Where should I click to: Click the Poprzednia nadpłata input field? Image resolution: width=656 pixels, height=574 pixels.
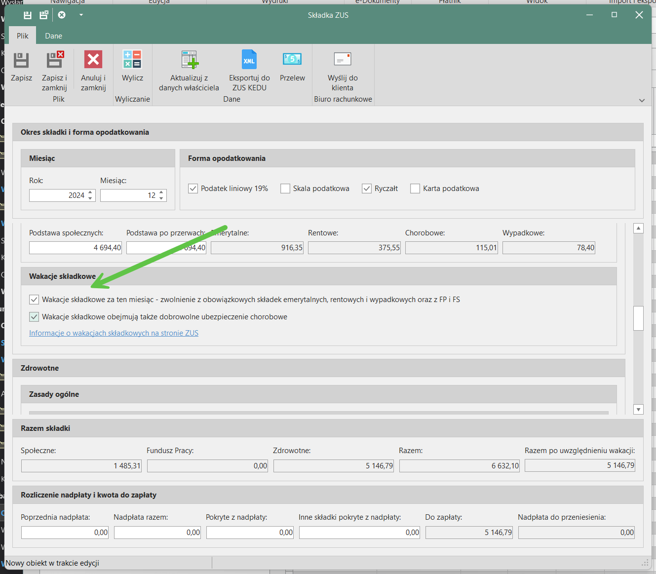point(65,533)
